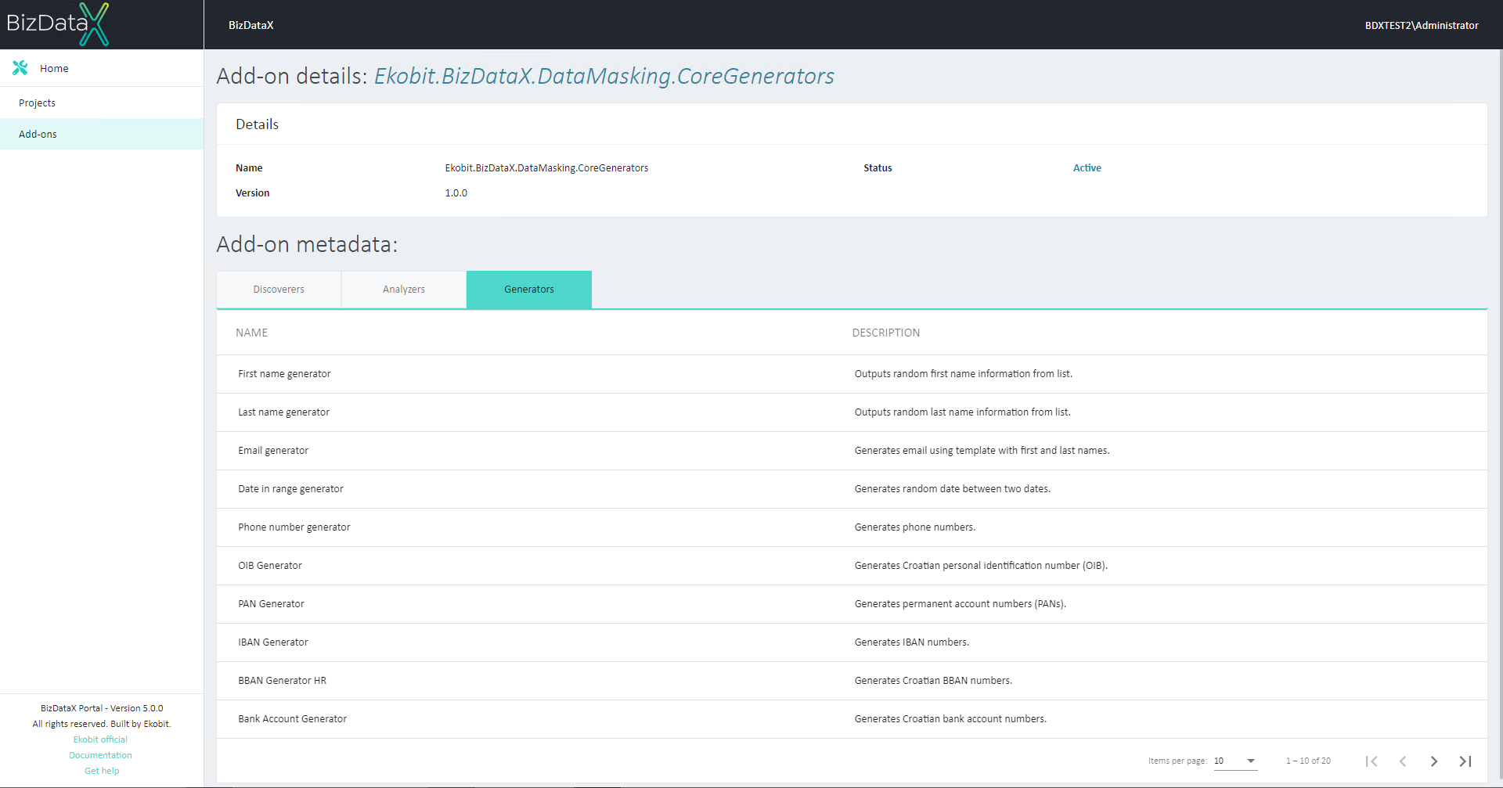Click the DESCRIPTION column header

(x=886, y=333)
